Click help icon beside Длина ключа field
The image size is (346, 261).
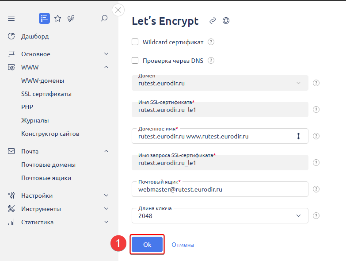tap(316, 216)
